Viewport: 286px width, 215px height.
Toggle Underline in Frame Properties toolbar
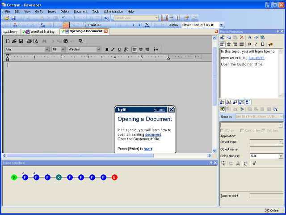pyautogui.click(x=262, y=44)
